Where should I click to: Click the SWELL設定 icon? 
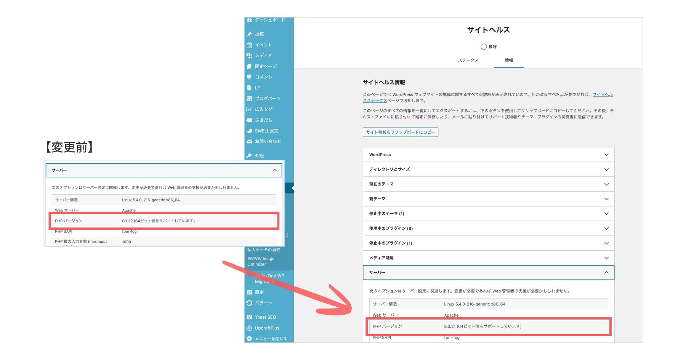[x=249, y=131]
